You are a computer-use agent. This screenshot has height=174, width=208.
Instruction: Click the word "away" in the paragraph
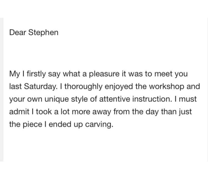(102, 112)
